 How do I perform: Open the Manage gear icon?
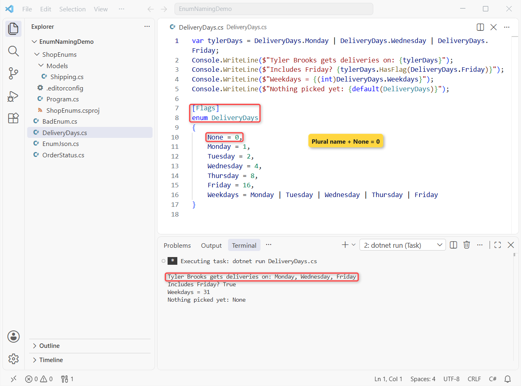13,359
